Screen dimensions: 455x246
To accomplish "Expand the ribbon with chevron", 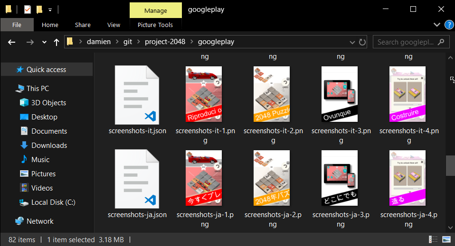I will click(437, 25).
